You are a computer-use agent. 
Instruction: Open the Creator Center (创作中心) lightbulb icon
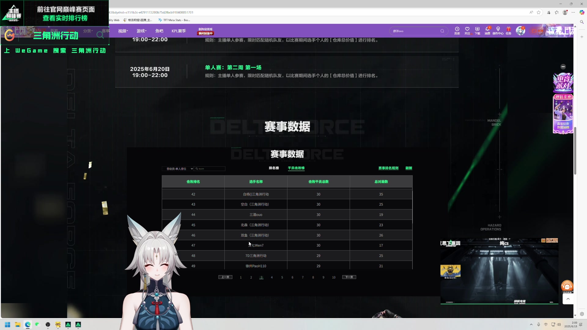point(498,31)
